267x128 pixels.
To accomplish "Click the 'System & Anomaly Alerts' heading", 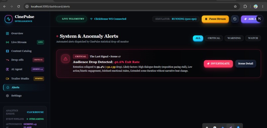I will (x=89, y=36).
